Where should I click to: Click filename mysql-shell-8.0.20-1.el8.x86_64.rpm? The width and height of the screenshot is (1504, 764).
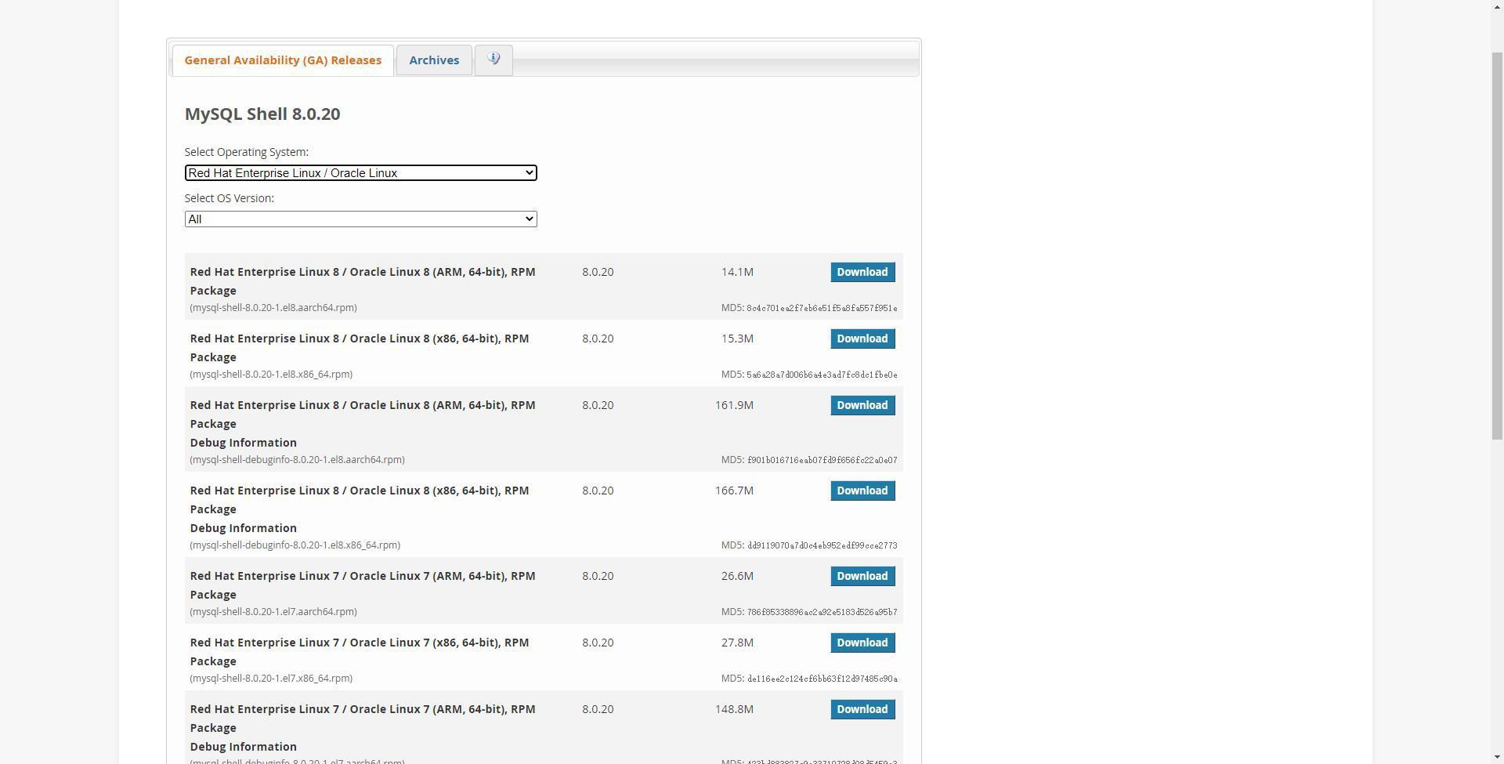271,375
